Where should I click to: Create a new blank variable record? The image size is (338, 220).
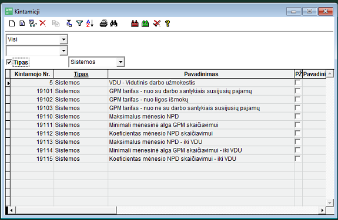coord(12,23)
